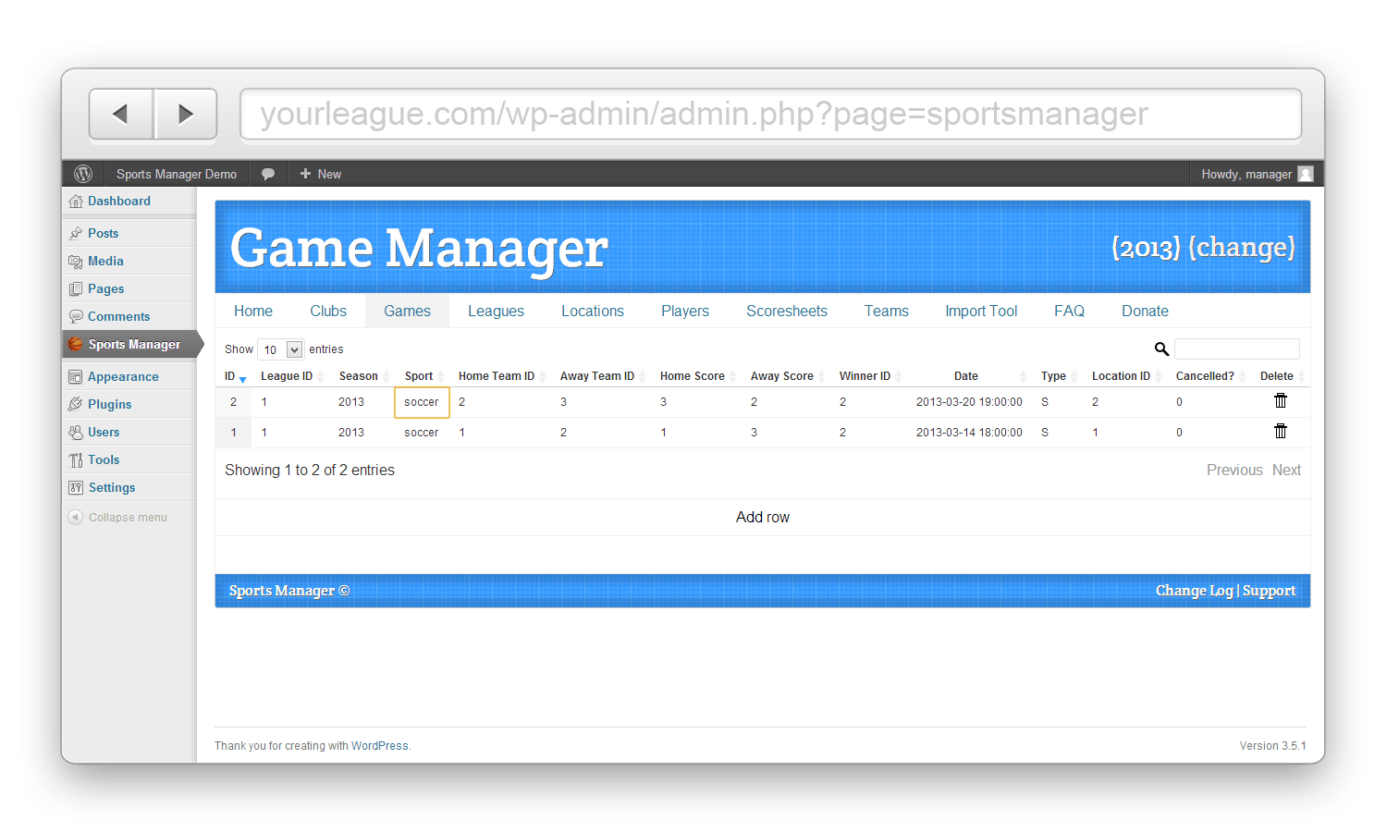
Task: Sort table by Away Score column
Action: 788,376
